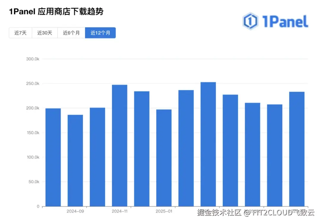
Task: Click the first bar, just under 200k
Action: click(x=53, y=157)
